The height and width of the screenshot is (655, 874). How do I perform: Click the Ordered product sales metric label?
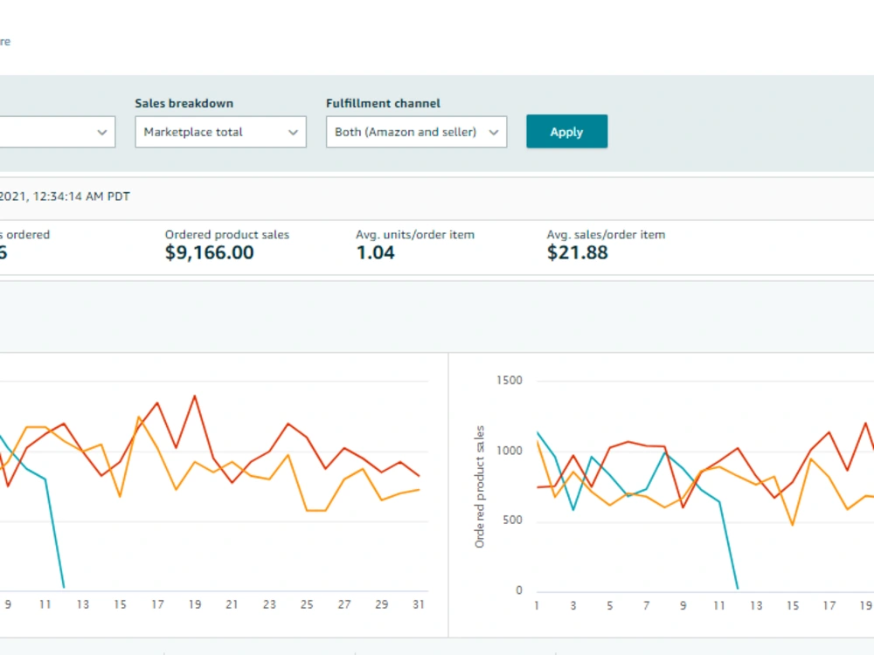(227, 234)
